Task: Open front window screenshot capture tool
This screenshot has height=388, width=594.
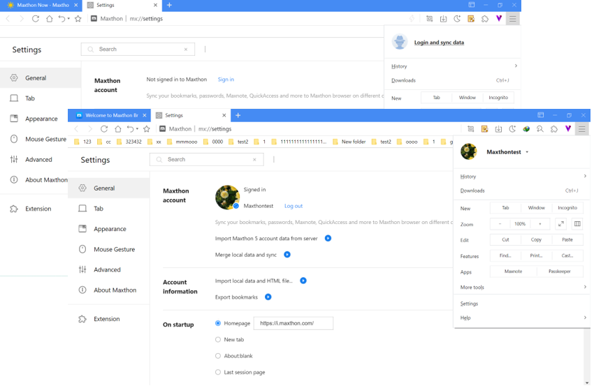Action: [x=471, y=129]
